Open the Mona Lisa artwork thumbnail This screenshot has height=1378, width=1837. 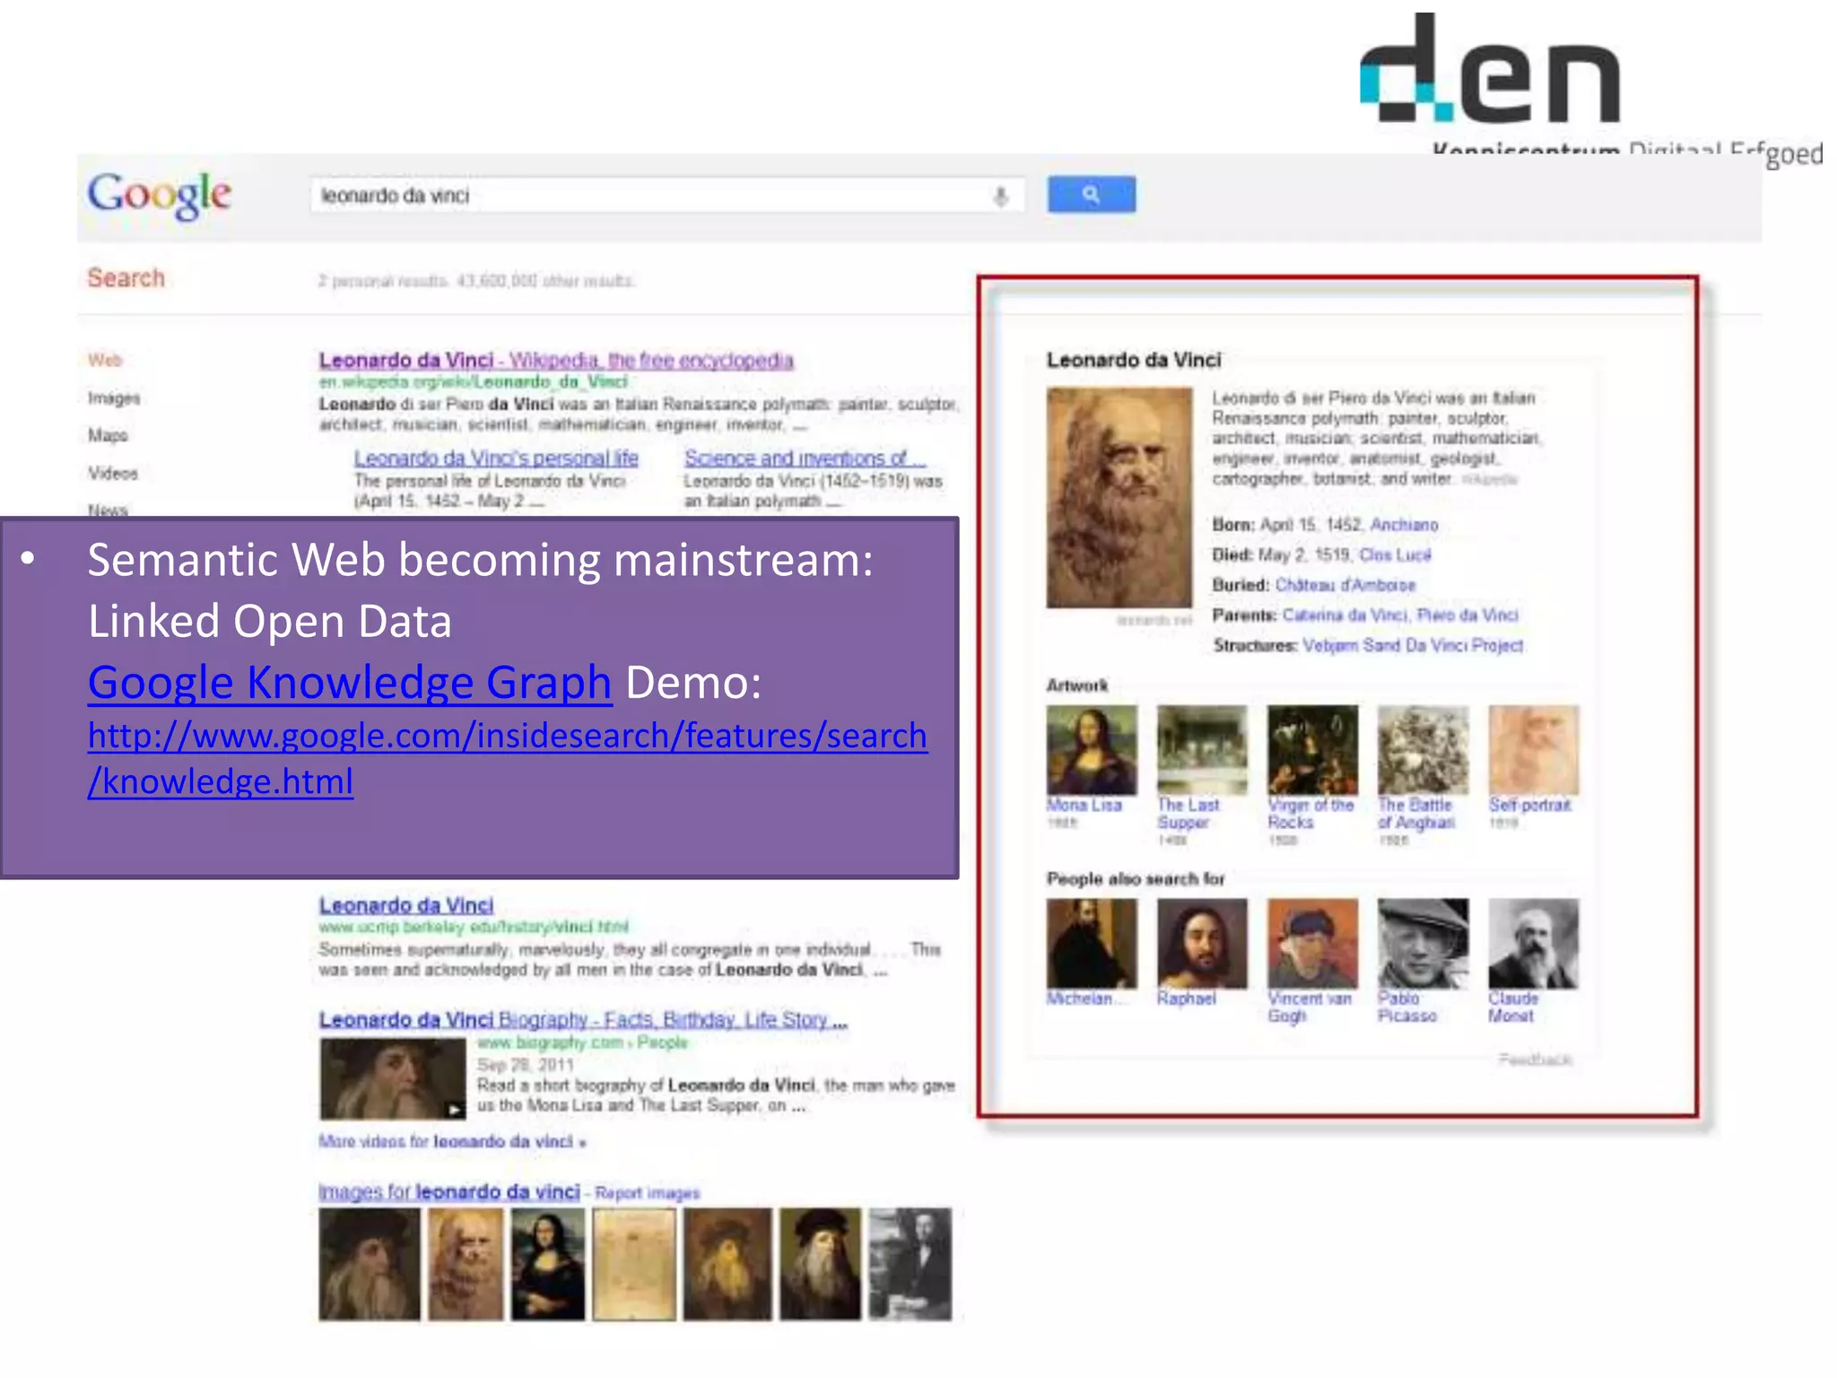tap(1092, 750)
